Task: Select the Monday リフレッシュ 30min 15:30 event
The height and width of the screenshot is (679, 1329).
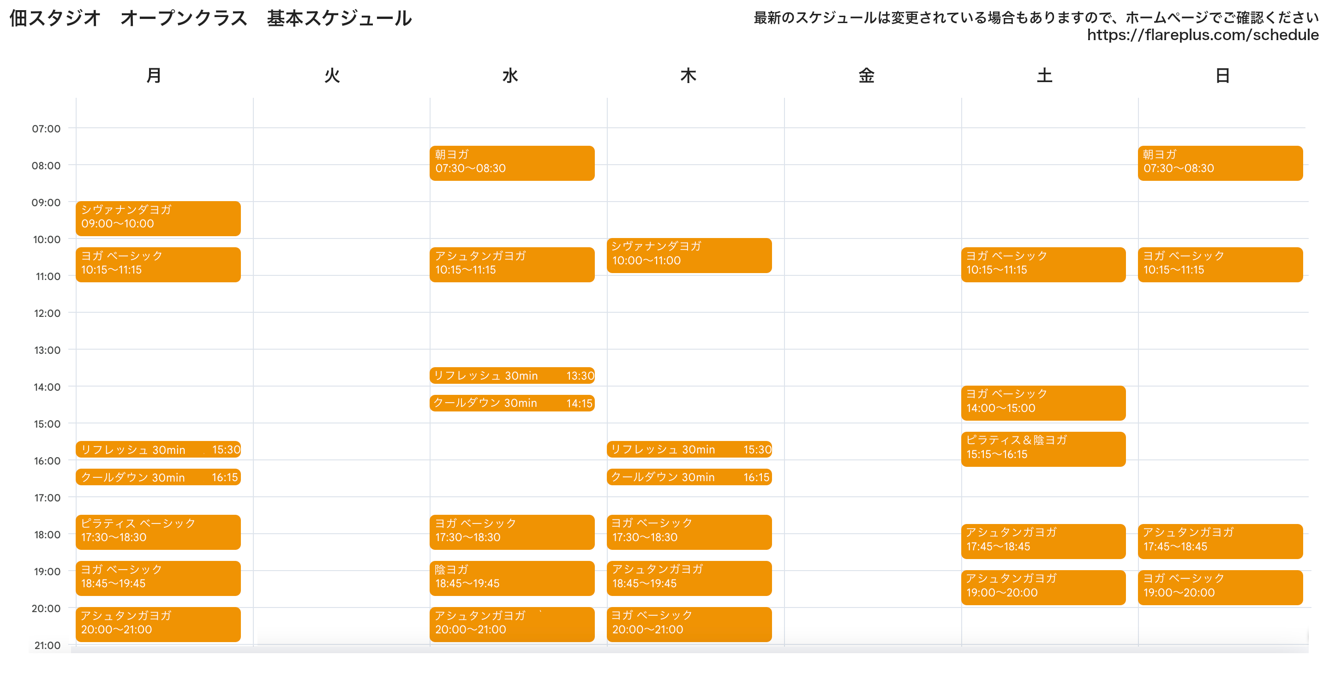Action: tap(158, 449)
